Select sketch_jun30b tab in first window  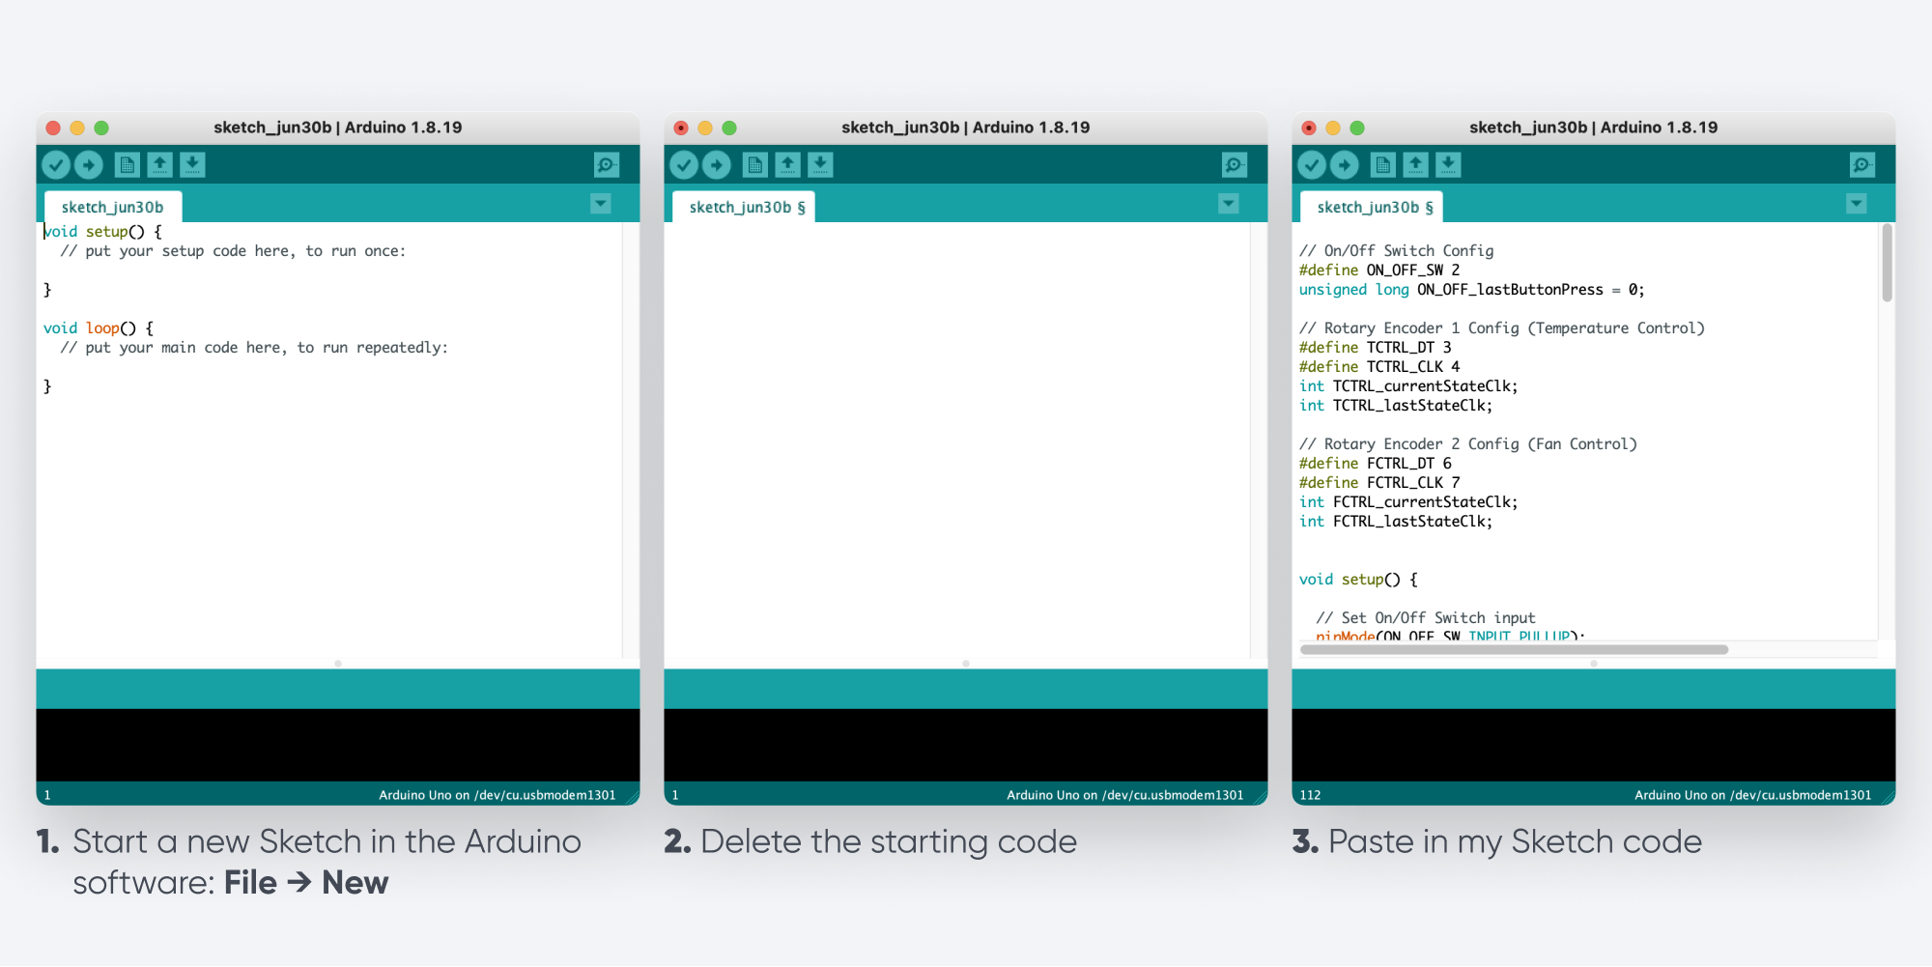tap(113, 207)
